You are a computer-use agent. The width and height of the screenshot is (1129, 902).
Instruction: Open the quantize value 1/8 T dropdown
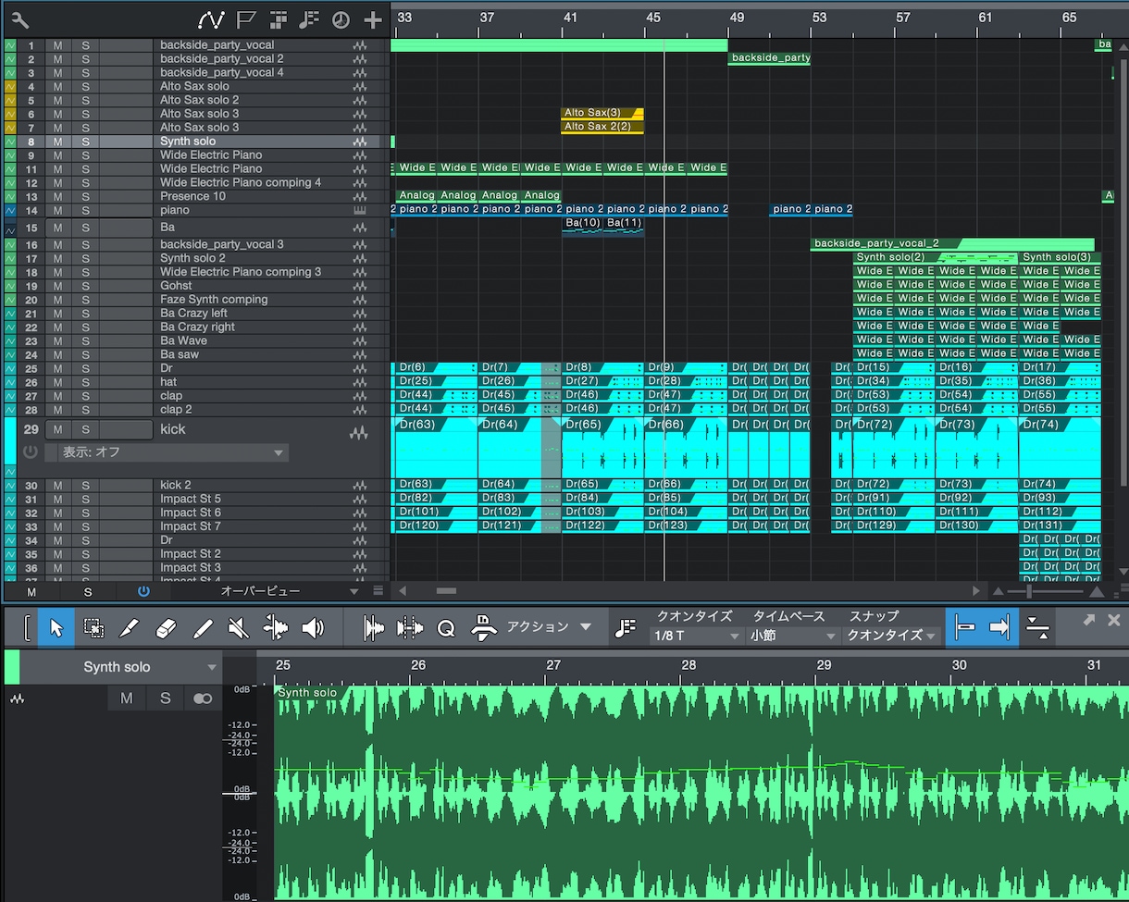pyautogui.click(x=696, y=636)
